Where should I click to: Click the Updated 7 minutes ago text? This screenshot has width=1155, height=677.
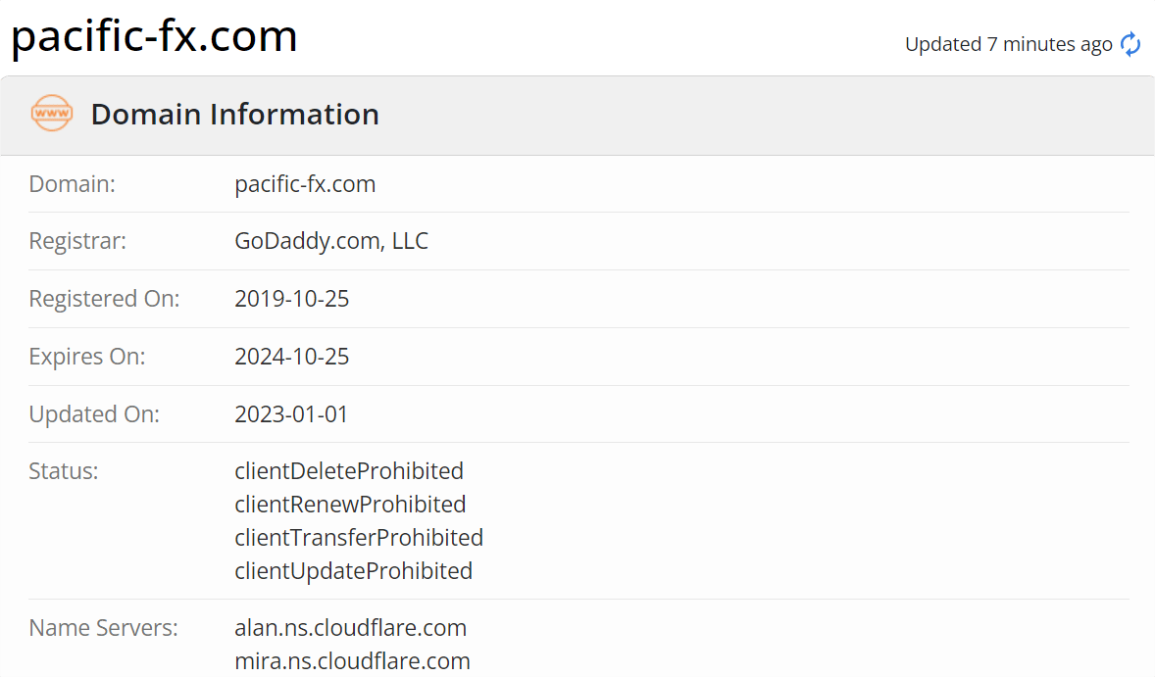[1008, 44]
